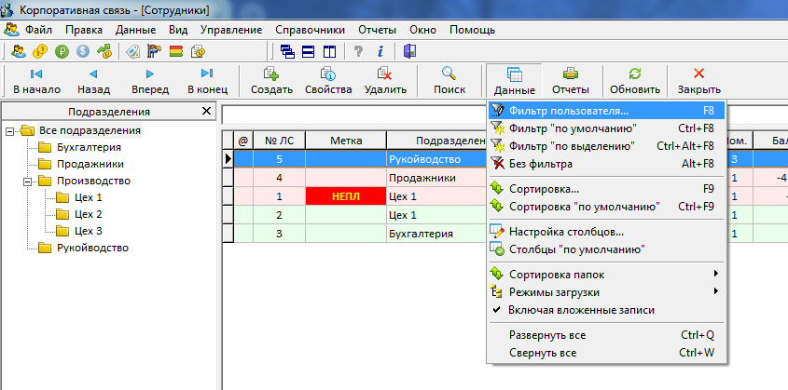Sort by the № ЛС column header
Screen dimensions: 788x390
(279, 141)
